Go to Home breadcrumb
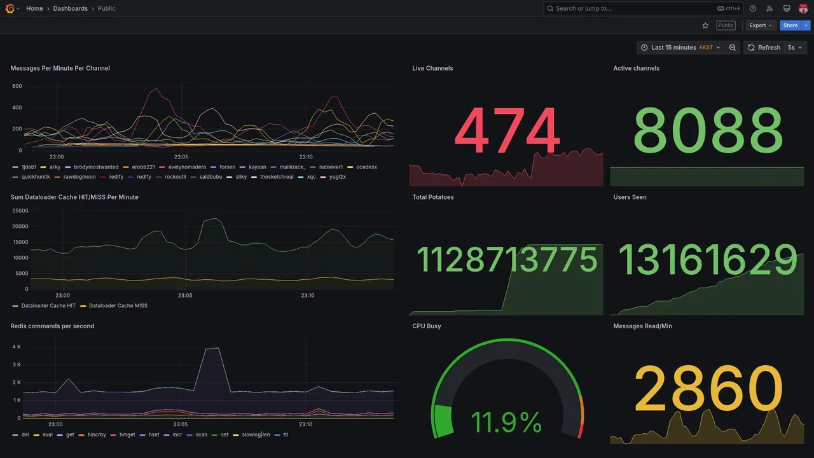This screenshot has height=458, width=814. click(34, 8)
